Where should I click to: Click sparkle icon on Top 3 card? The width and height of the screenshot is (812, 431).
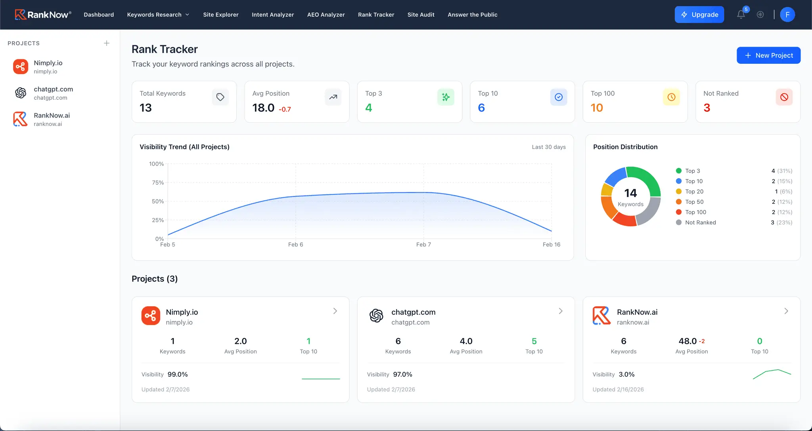446,97
